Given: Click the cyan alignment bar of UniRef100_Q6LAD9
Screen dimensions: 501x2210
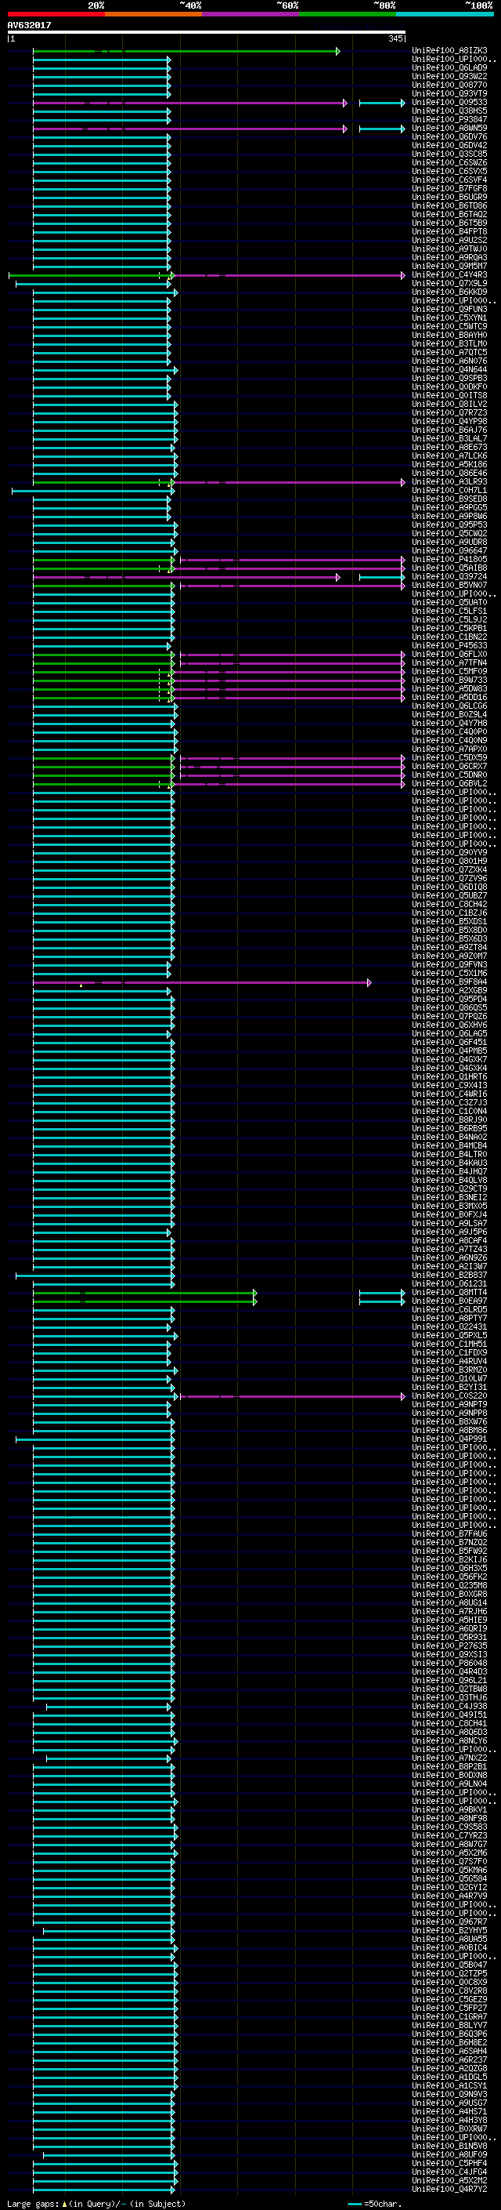Looking at the screenshot, I should (101, 69).
